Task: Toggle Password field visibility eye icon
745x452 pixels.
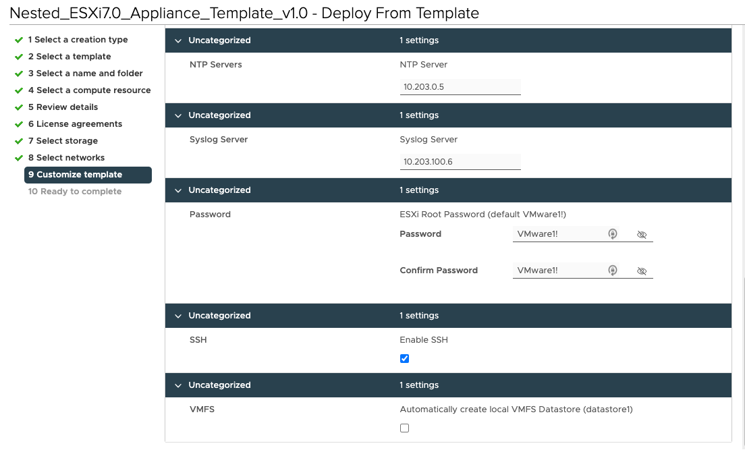Action: 642,235
